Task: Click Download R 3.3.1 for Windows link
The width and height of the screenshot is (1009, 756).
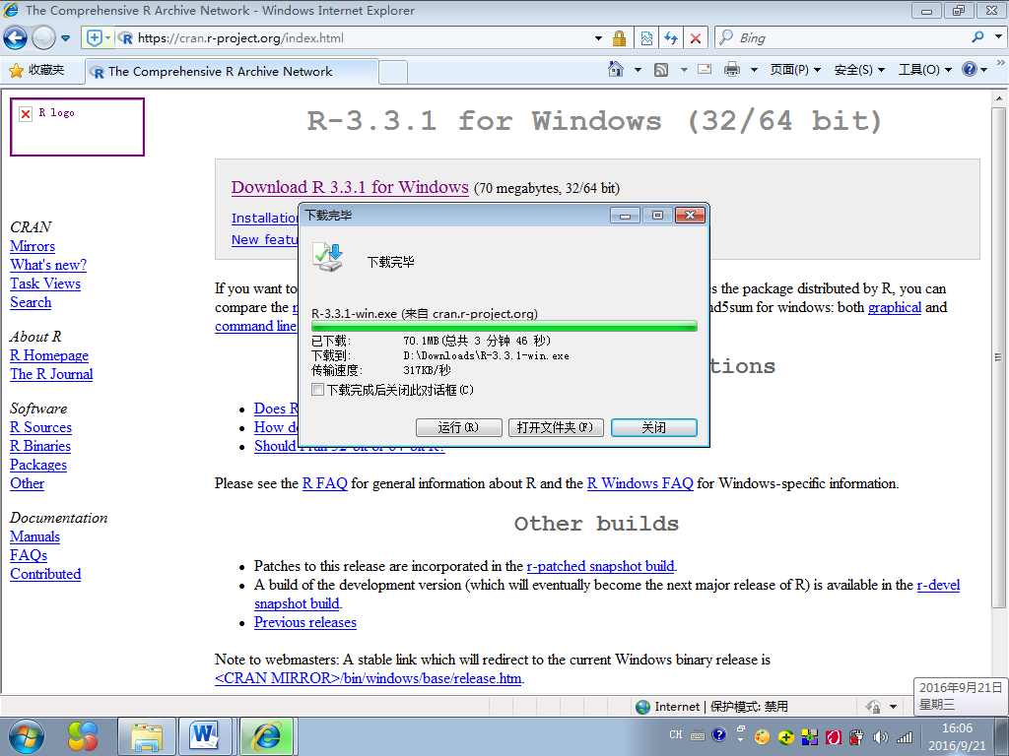Action: tap(350, 187)
